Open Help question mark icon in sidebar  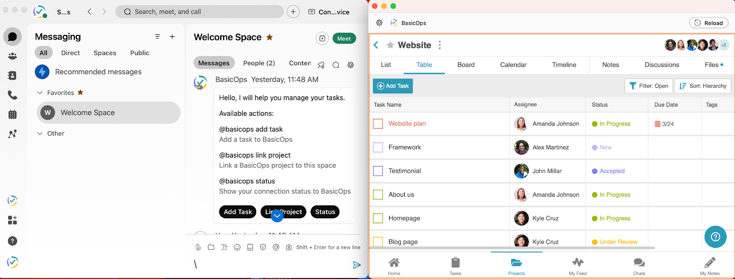(12, 241)
